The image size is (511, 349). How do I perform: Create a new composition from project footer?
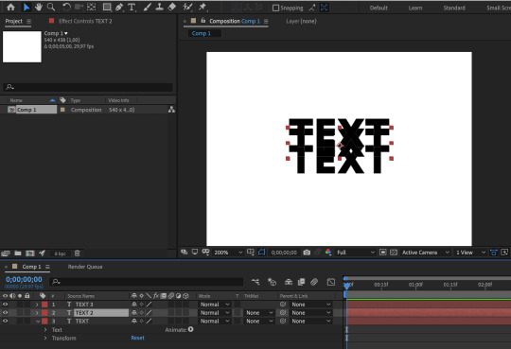coord(30,253)
